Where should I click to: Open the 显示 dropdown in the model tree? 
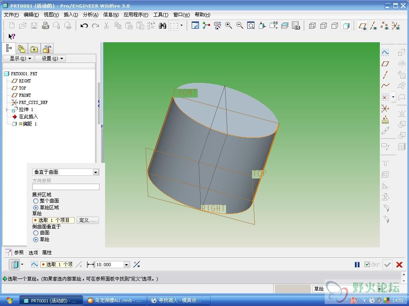18,59
